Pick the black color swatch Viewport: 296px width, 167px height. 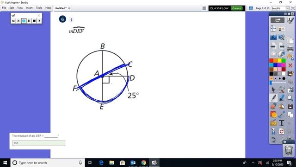pos(271,74)
